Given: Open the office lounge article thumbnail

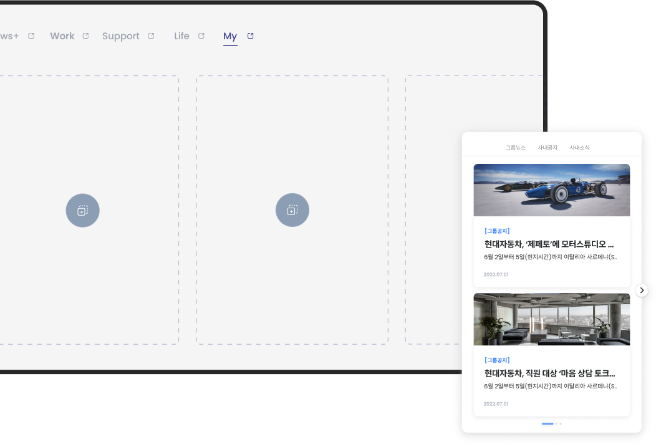Looking at the screenshot, I should tap(551, 319).
